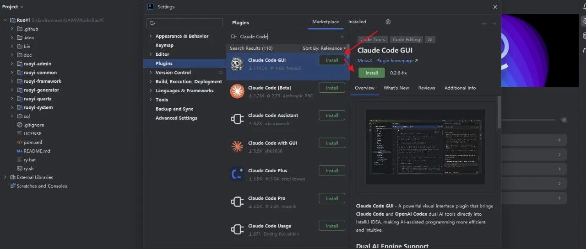
Task: Click the Settings search field
Action: pyautogui.click(x=184, y=23)
